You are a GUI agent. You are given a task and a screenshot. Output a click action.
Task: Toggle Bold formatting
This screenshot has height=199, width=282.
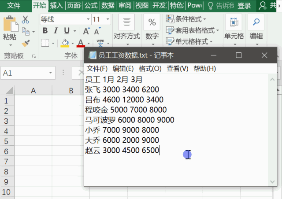[x=45, y=31]
